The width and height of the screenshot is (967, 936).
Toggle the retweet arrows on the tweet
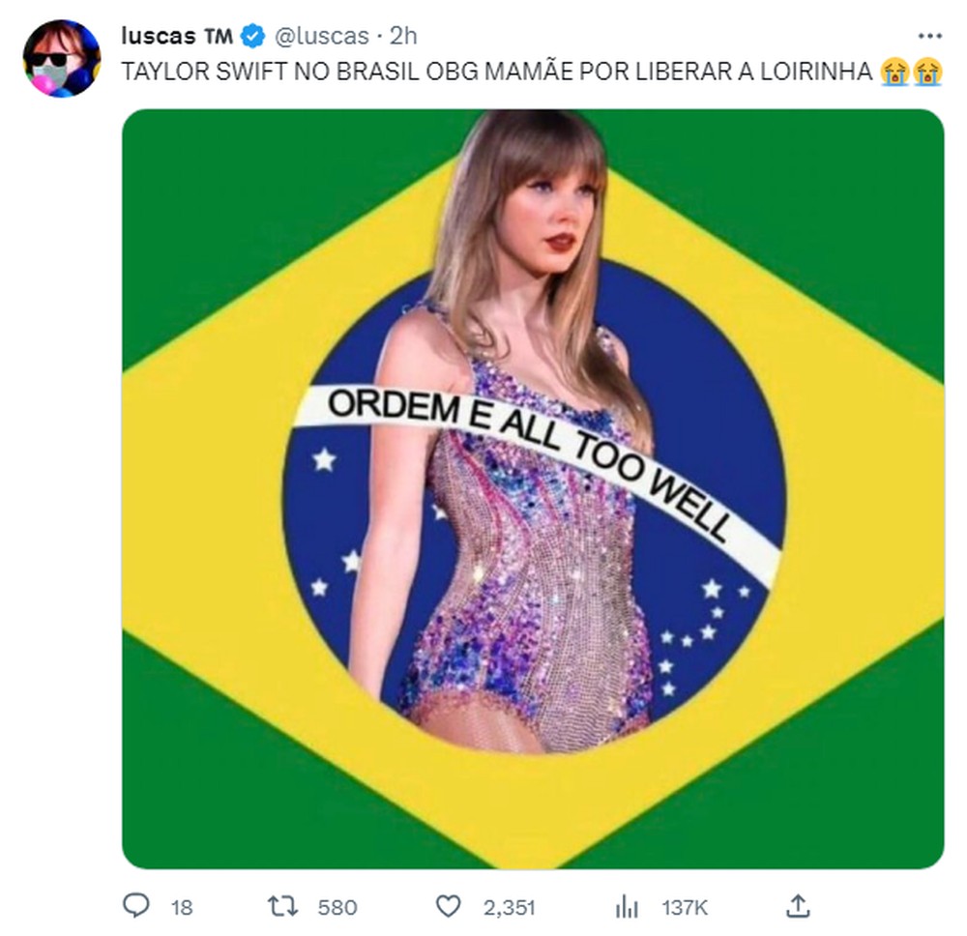click(x=279, y=907)
